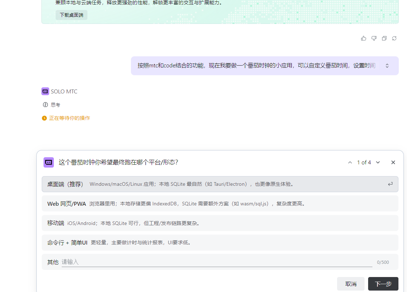This screenshot has height=292, width=407.
Task: Click the thumbs down icon
Action: click(x=374, y=38)
